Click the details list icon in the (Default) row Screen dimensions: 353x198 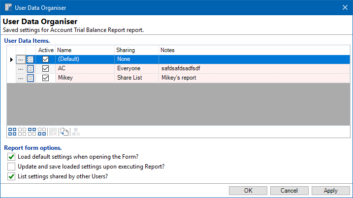[31, 59]
